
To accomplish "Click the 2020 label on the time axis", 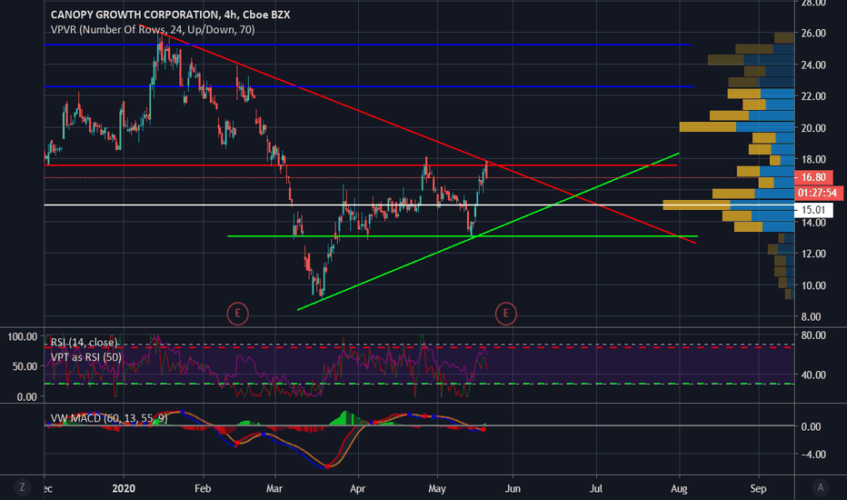I will click(x=124, y=489).
